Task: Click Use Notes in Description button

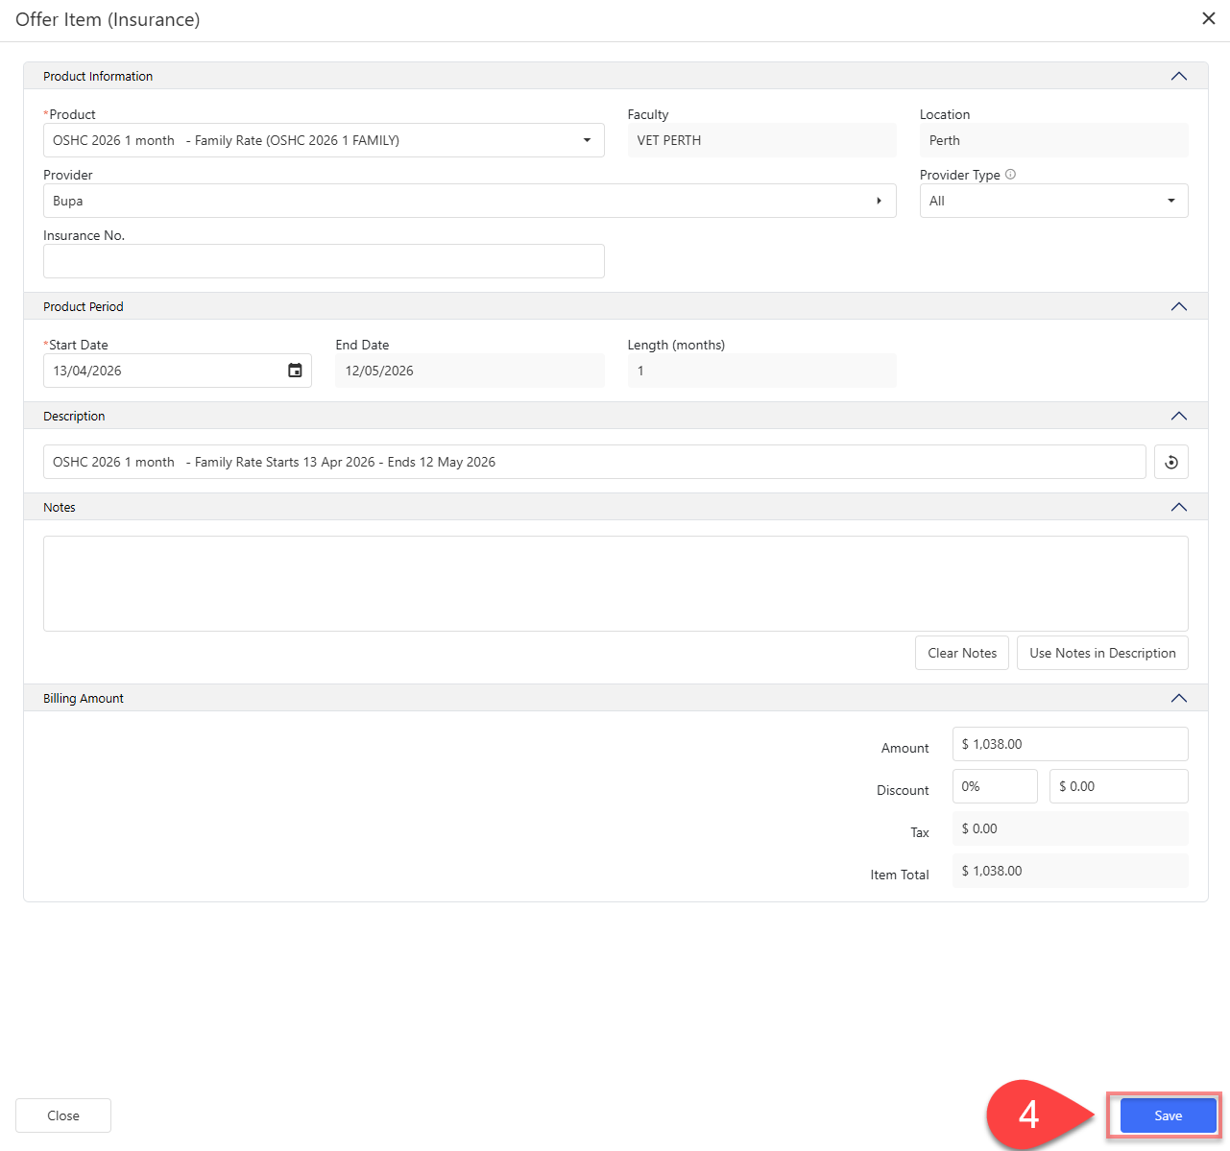Action: click(1101, 653)
